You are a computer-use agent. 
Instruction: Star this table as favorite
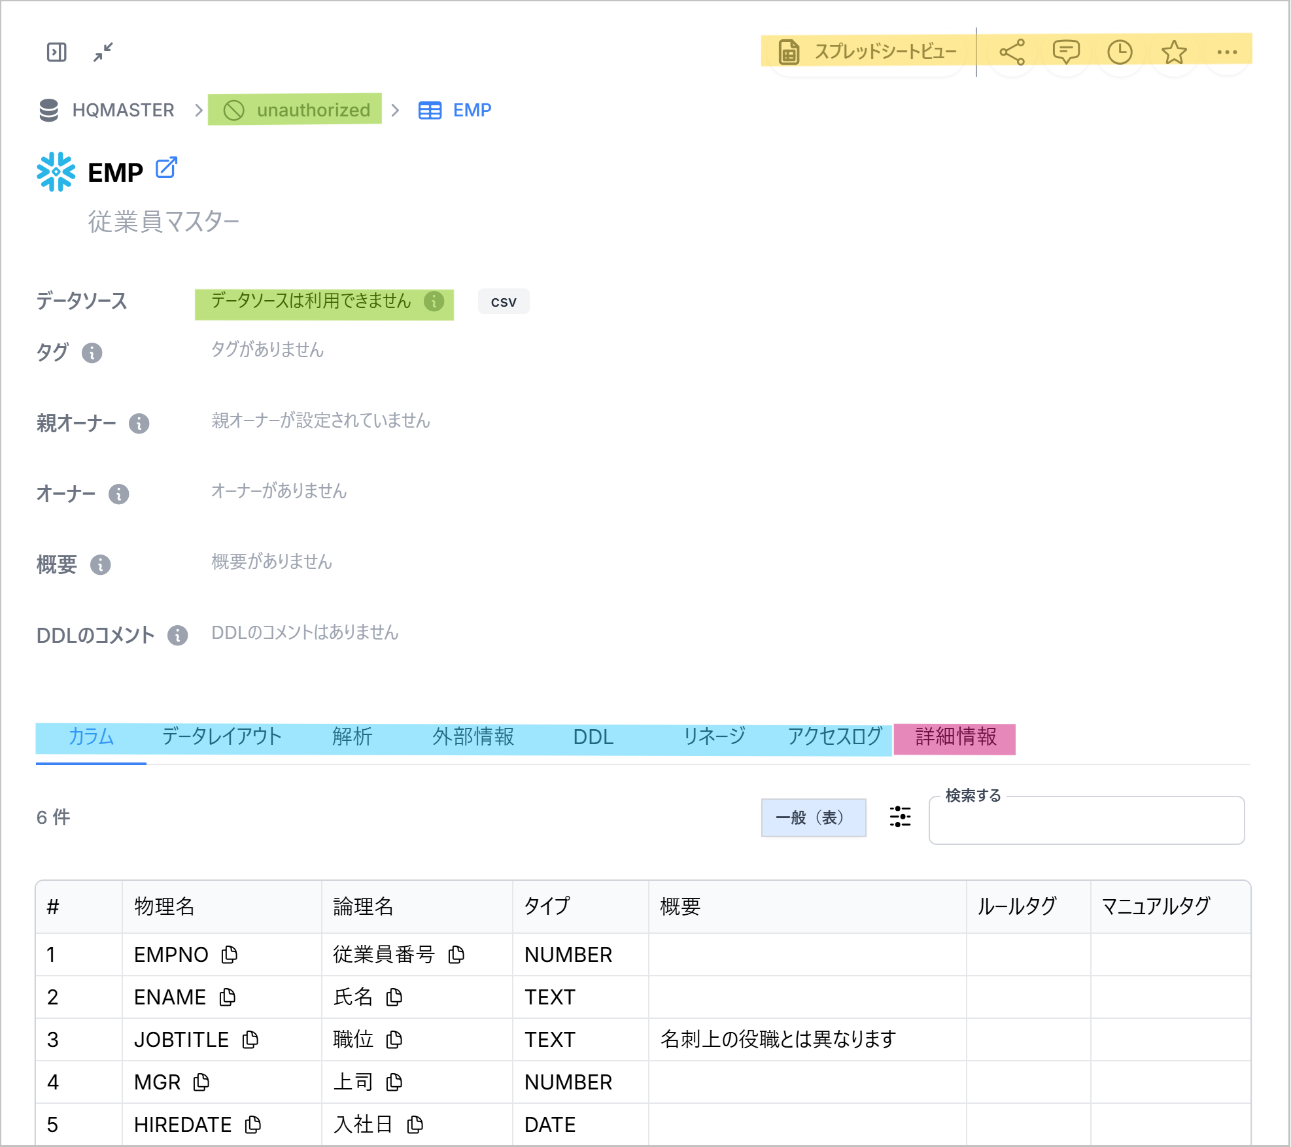tap(1175, 52)
